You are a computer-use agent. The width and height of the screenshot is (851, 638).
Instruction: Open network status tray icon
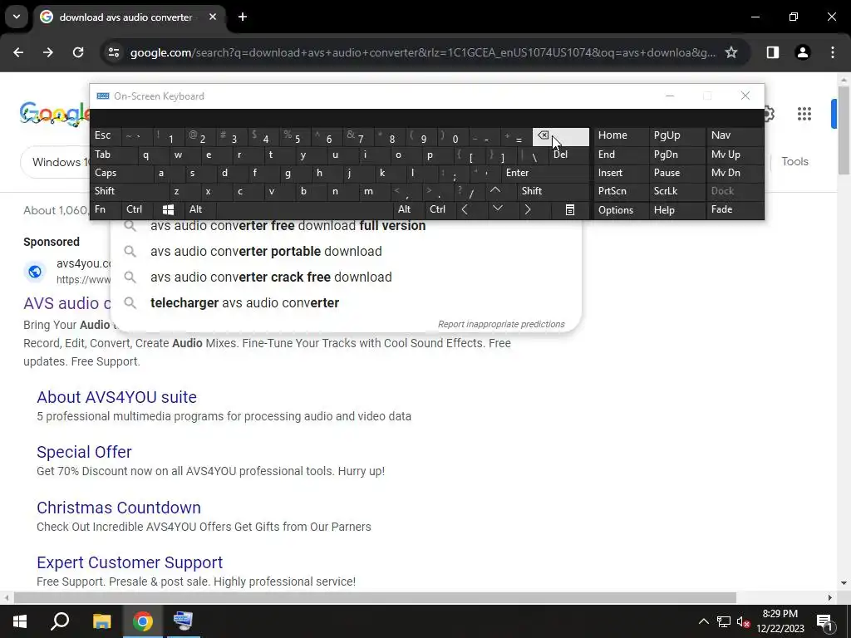click(723, 621)
